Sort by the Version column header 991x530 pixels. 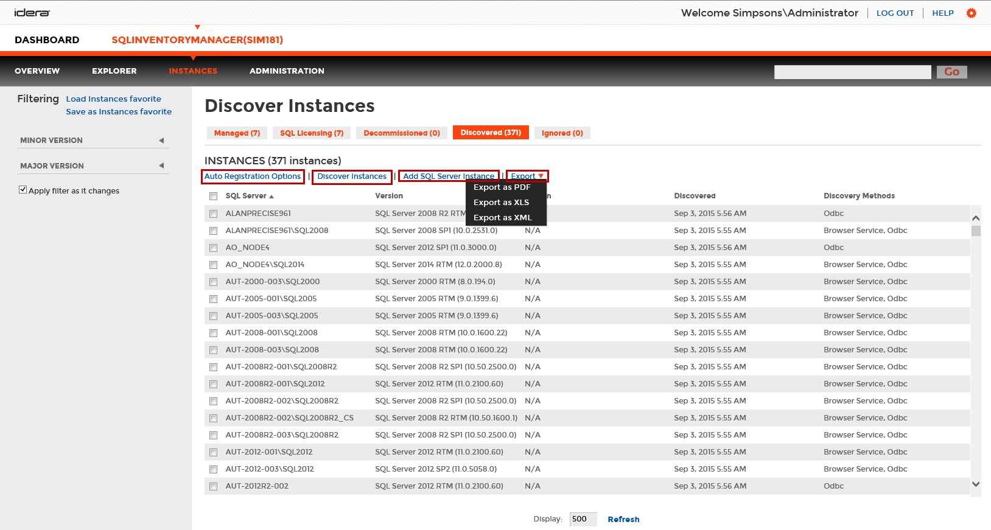coord(389,196)
